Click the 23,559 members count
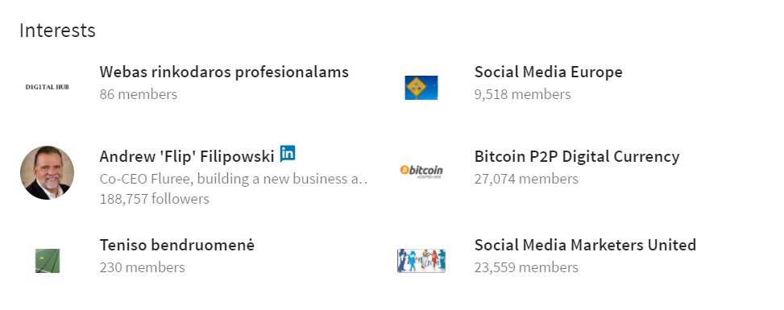Screen dimensions: 784x310 tap(526, 267)
